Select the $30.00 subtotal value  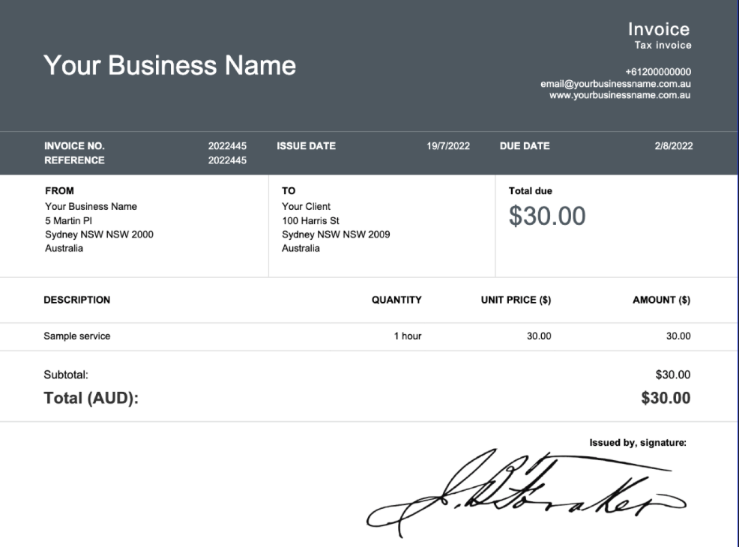coord(672,375)
